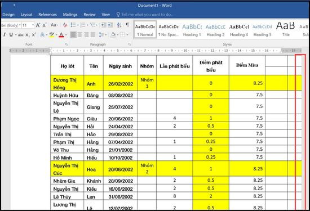Show or hide paragraph marks
Viewport: 310px width, 211px height.
coord(127,25)
